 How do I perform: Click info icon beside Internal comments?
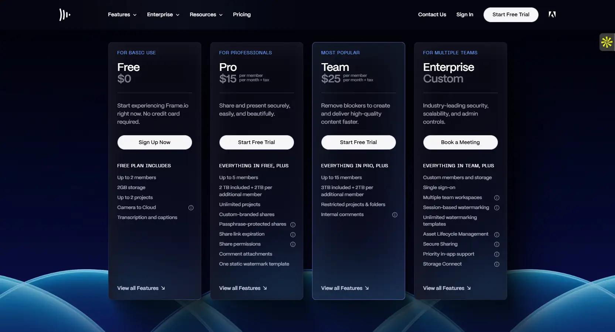395,215
